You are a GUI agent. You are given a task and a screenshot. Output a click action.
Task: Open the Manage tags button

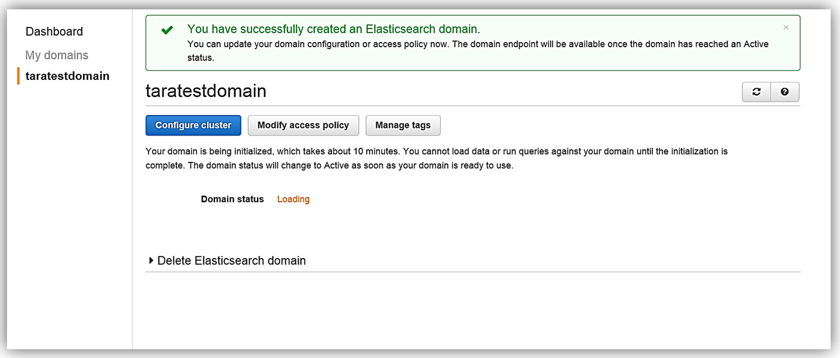[403, 126]
